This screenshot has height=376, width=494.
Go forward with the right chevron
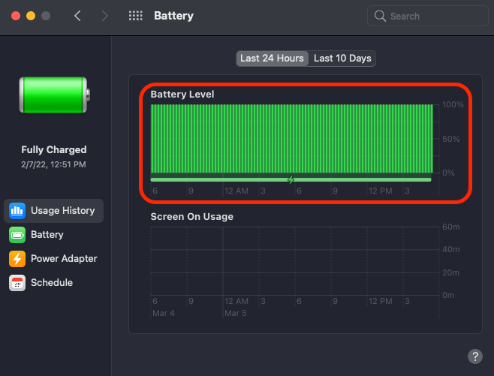[105, 16]
